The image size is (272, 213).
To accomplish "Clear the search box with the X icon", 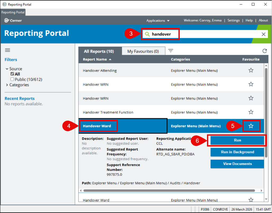I will pos(264,34).
